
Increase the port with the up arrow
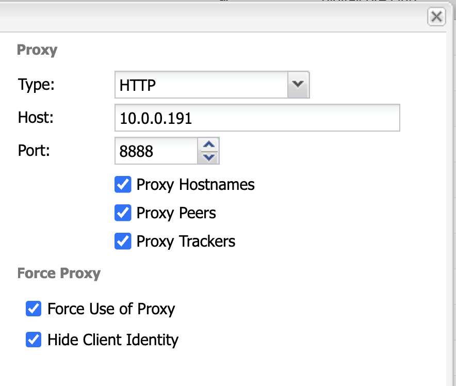point(208,144)
